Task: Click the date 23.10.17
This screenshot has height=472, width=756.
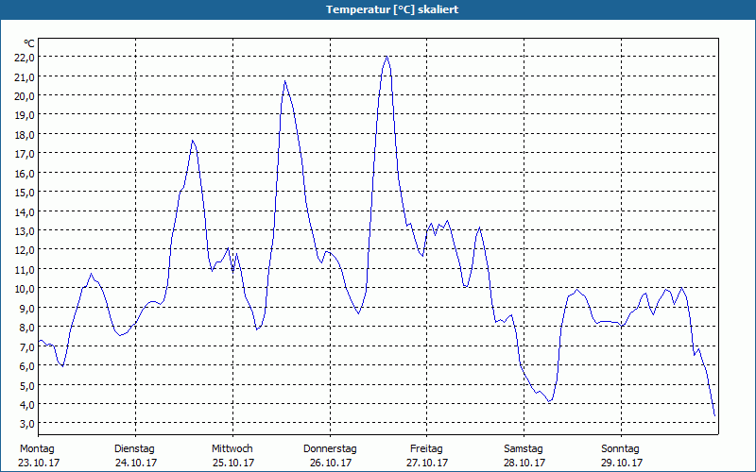Action: coord(39,463)
